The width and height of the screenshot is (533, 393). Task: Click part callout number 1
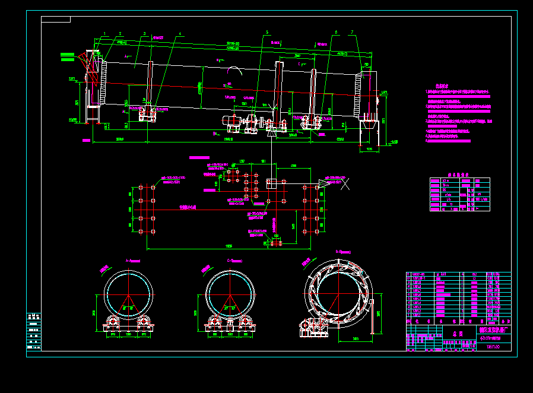pos(104,33)
